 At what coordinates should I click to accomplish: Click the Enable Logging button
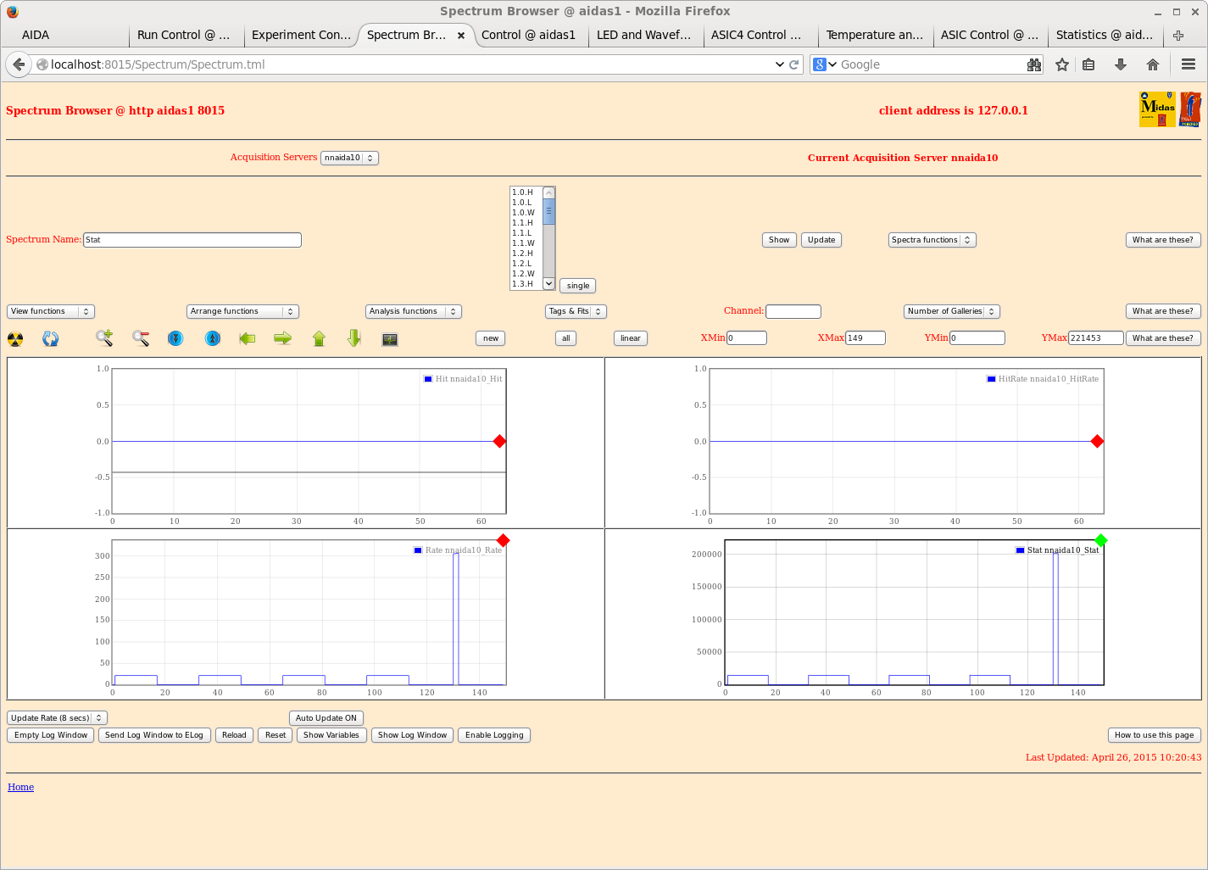494,735
